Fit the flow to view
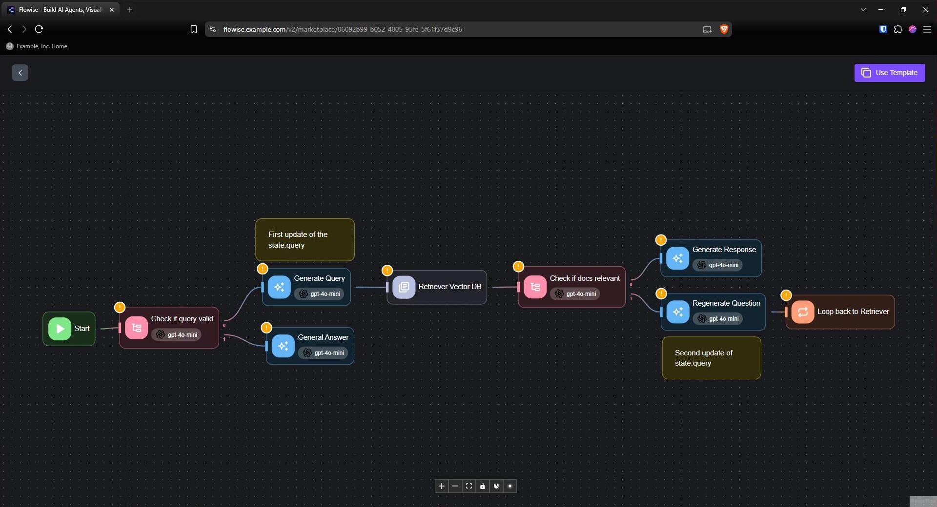 click(x=469, y=486)
